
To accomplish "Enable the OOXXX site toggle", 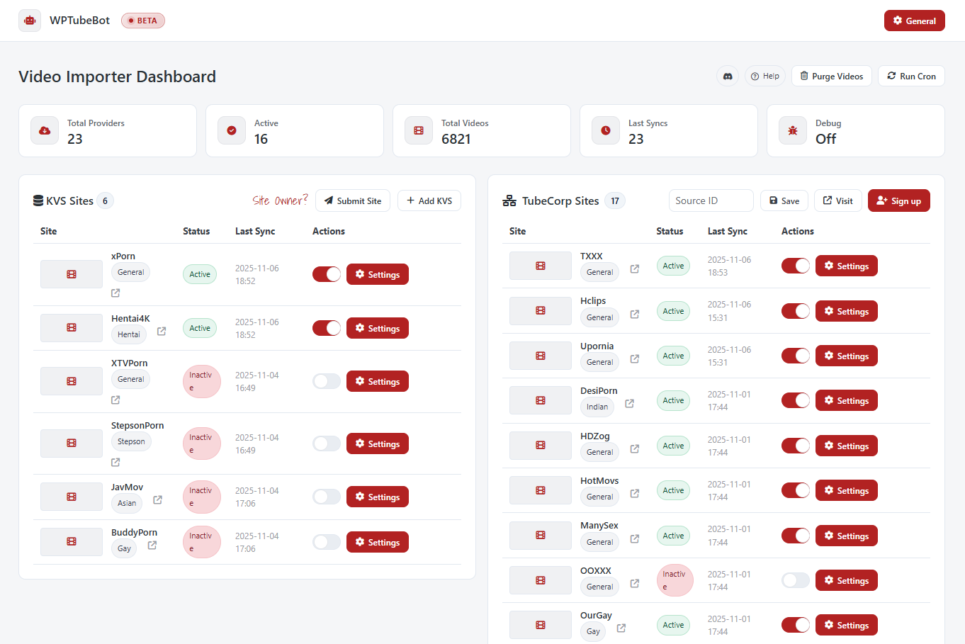I will (795, 580).
